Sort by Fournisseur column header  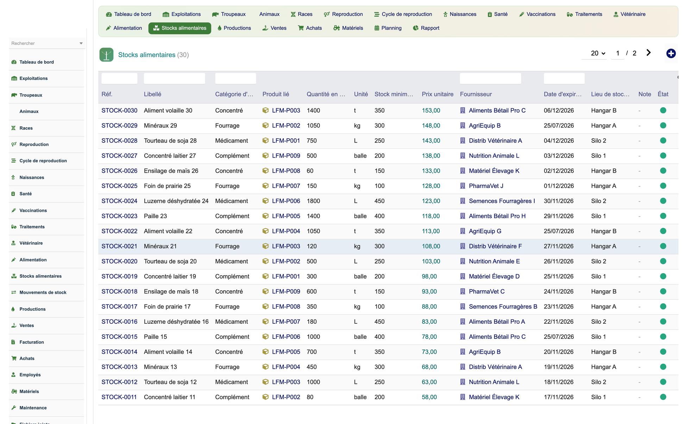[476, 94]
